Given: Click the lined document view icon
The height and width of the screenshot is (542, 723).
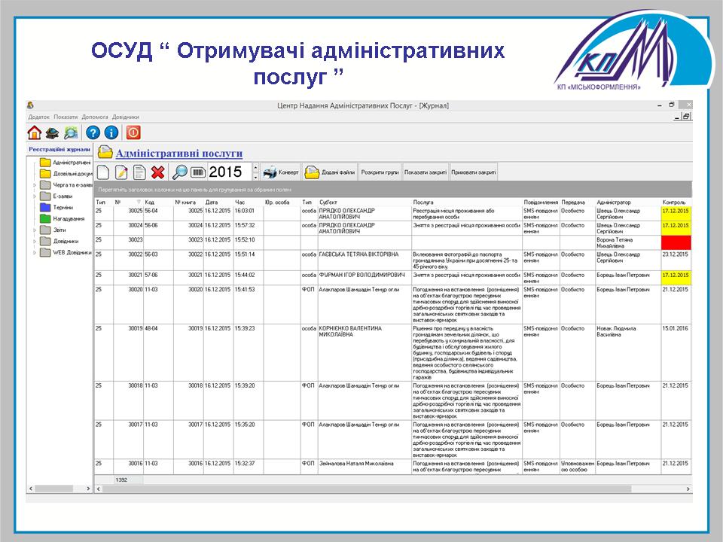Looking at the screenshot, I should click(139, 172).
